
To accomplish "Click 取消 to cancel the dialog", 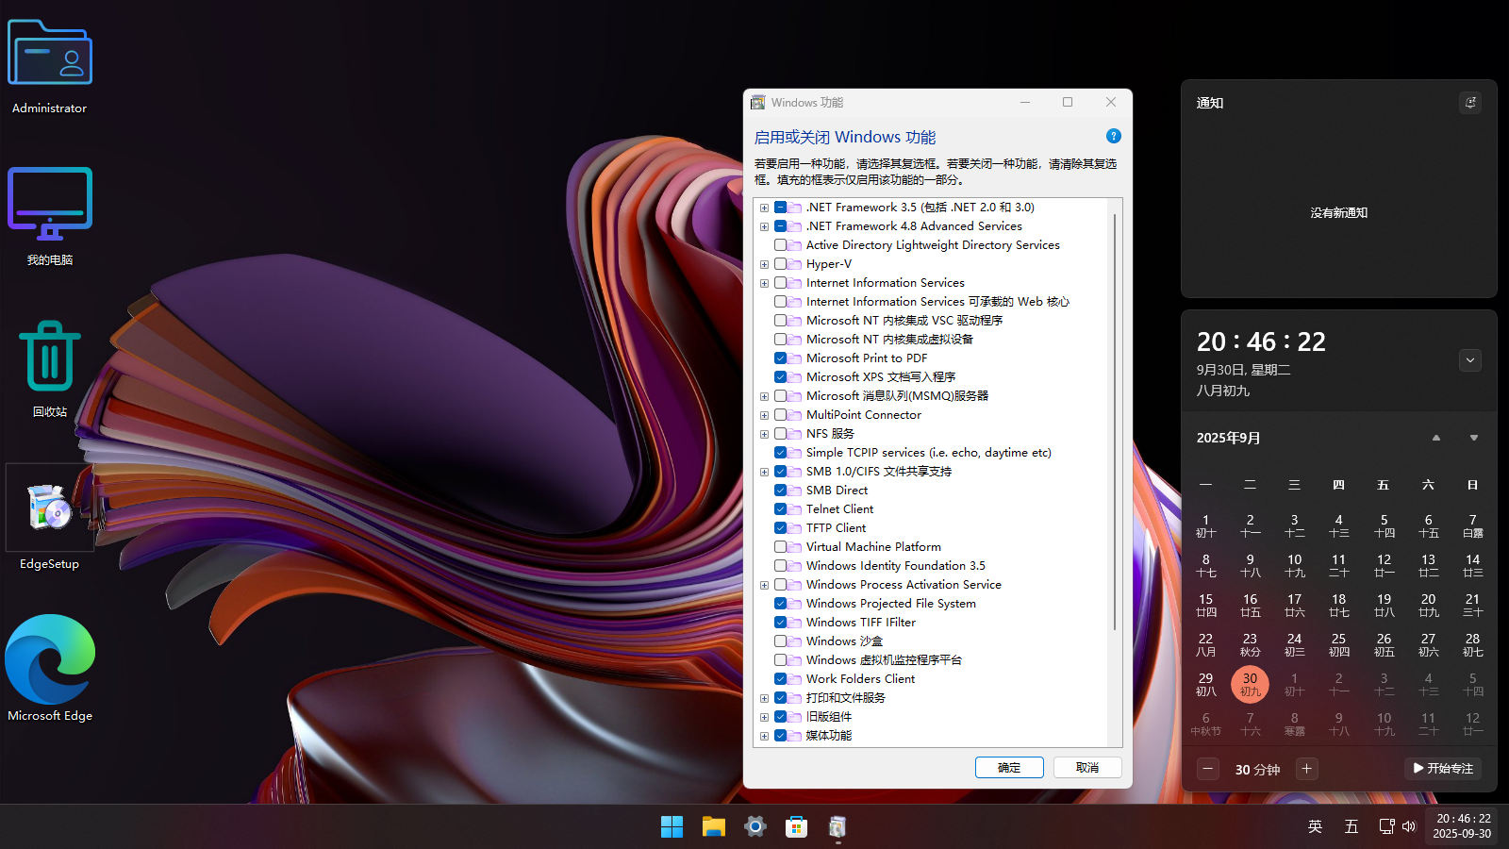I will pyautogui.click(x=1087, y=768).
